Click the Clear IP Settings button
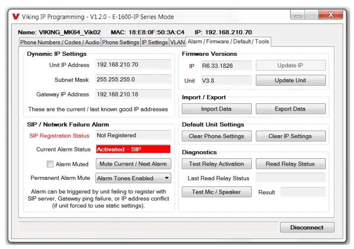 291,136
